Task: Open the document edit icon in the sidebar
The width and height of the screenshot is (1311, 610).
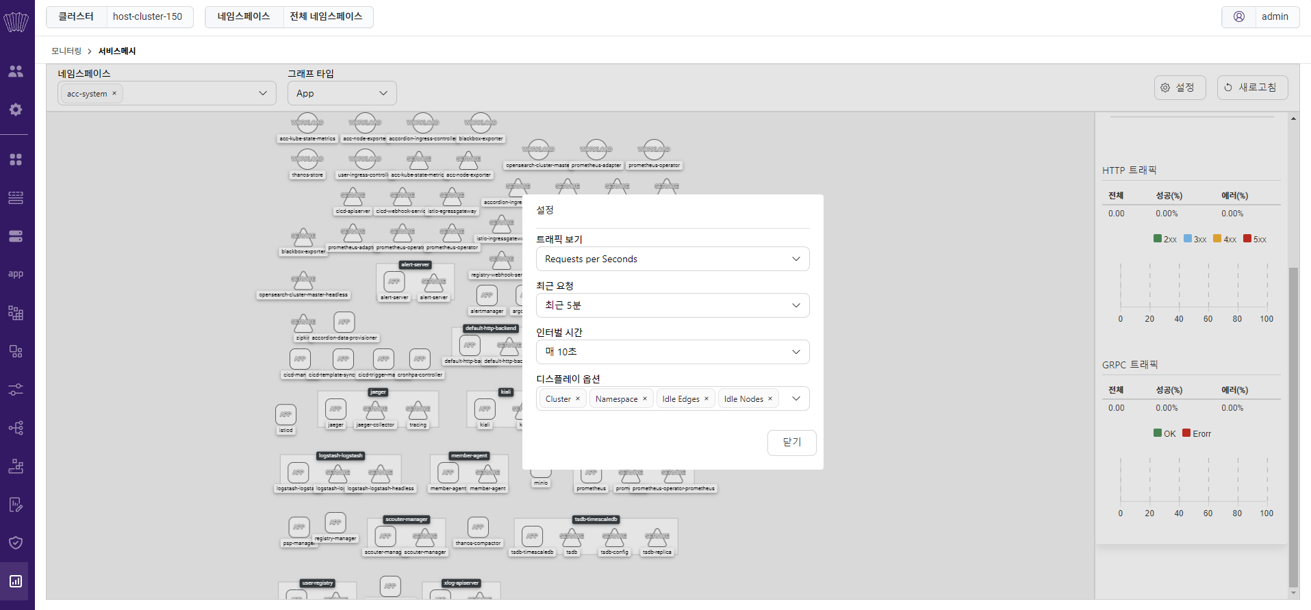Action: coord(16,505)
